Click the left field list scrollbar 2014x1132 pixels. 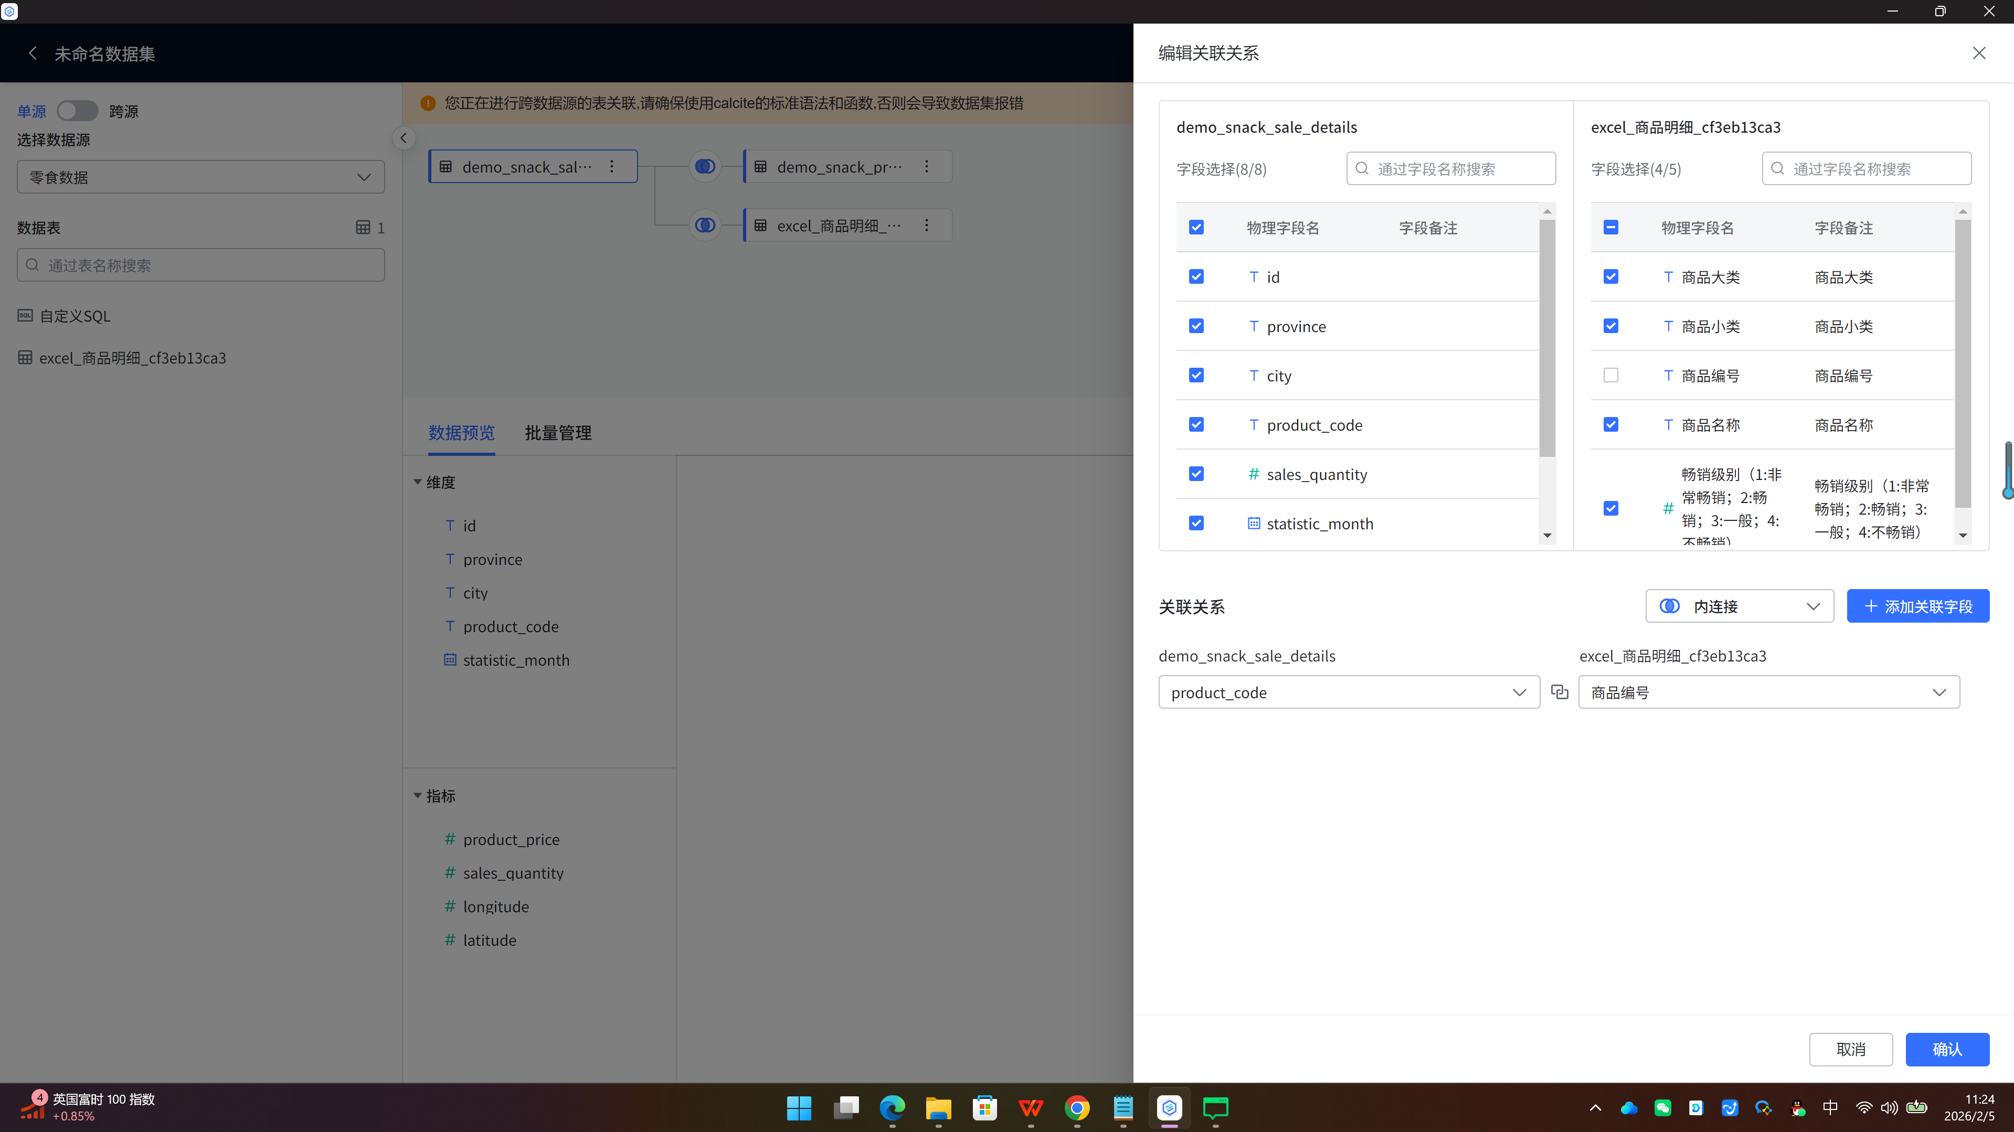1546,336
